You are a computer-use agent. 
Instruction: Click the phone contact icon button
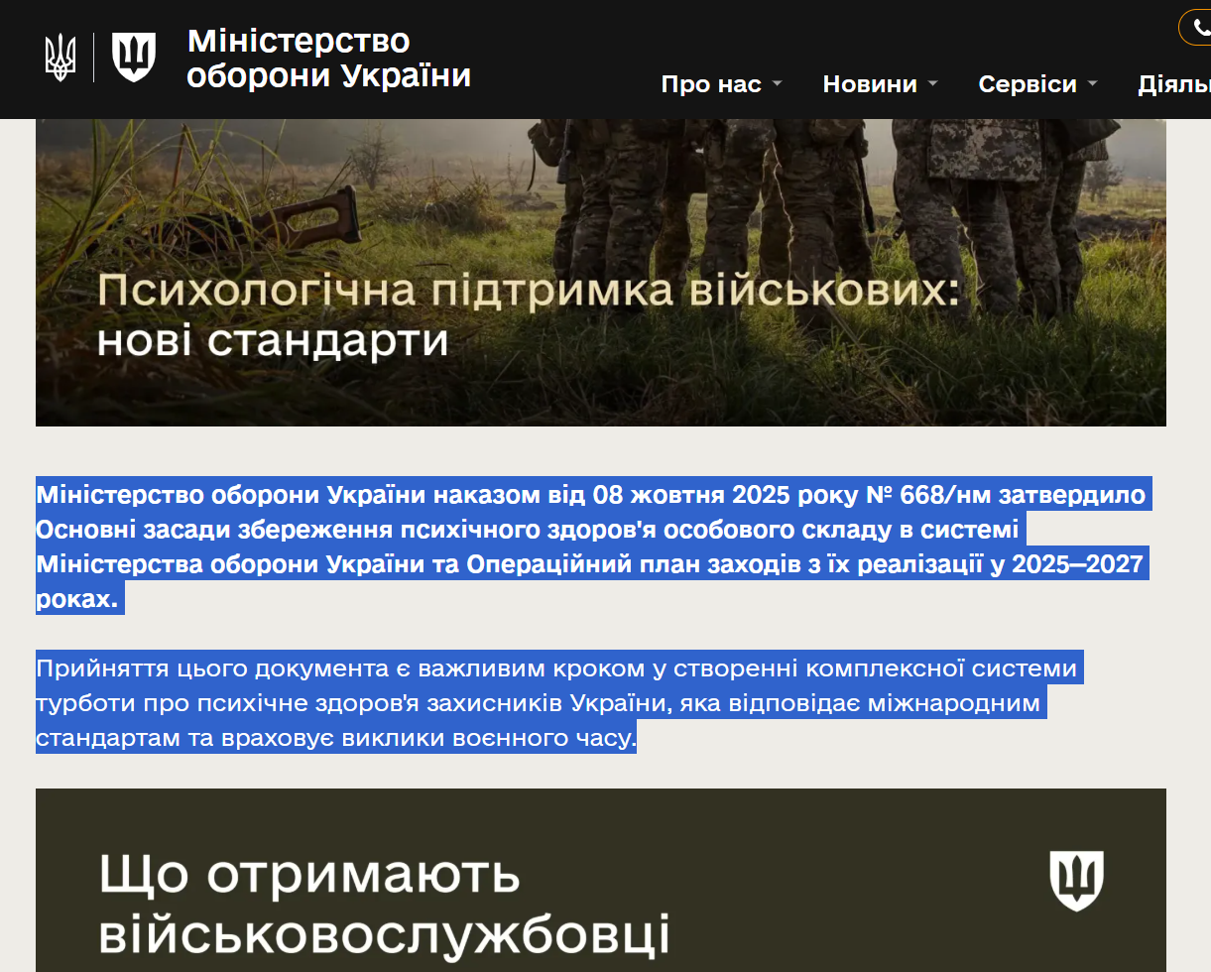[x=1196, y=28]
